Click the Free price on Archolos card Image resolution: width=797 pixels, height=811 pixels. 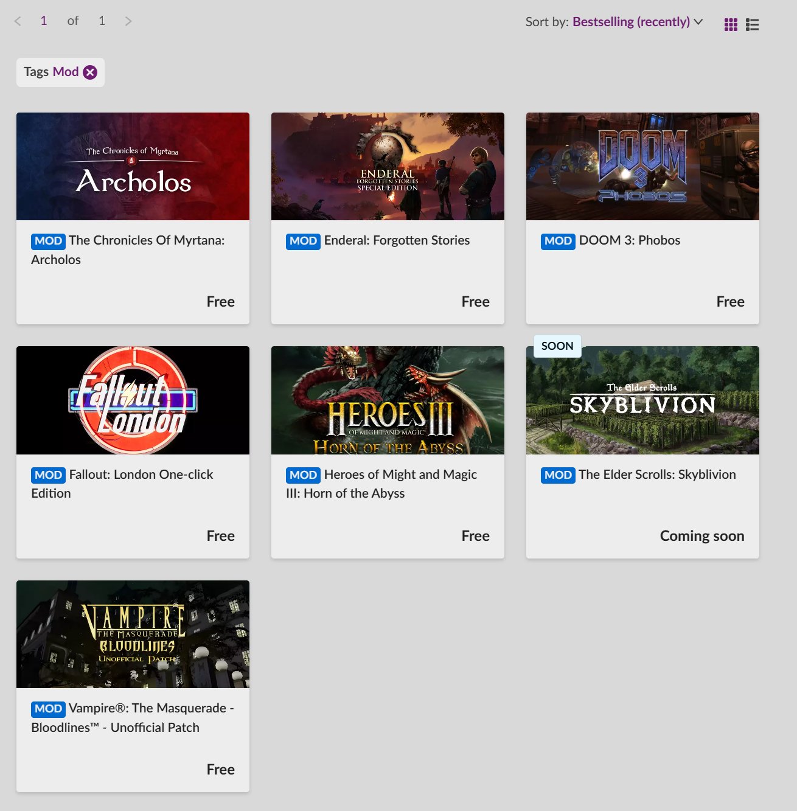(221, 302)
